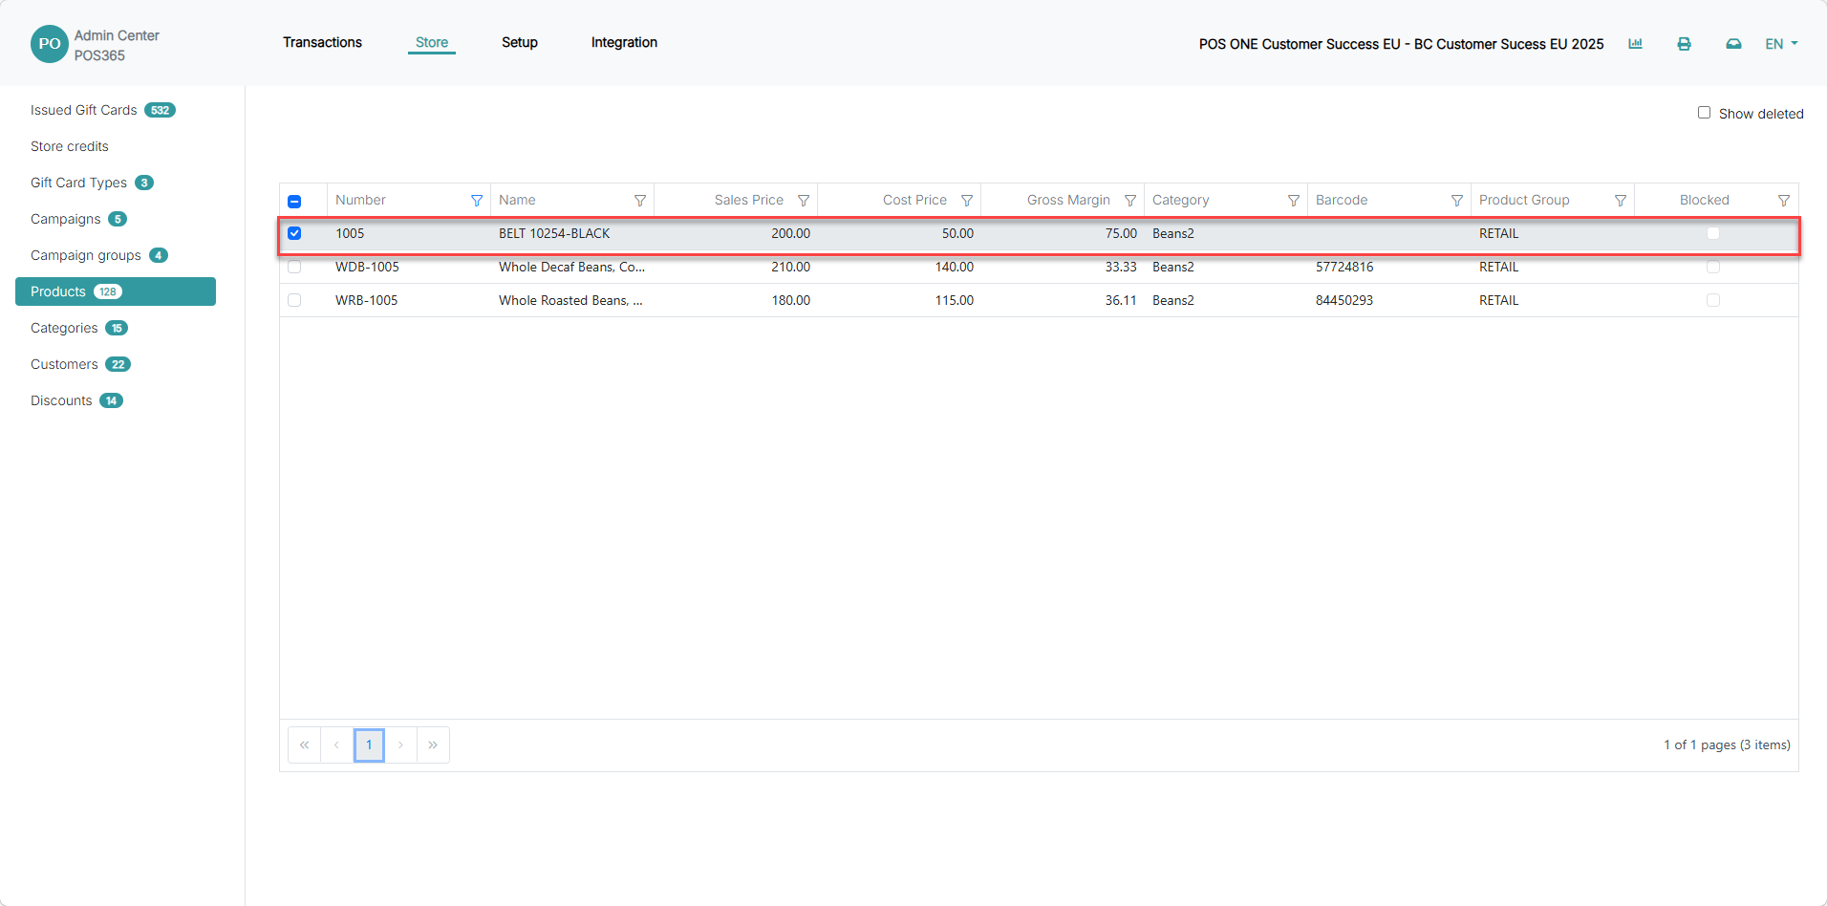
Task: Click product number WDB-1005
Action: click(367, 267)
